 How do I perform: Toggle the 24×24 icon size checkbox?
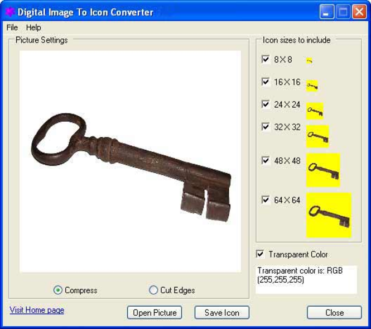click(266, 104)
